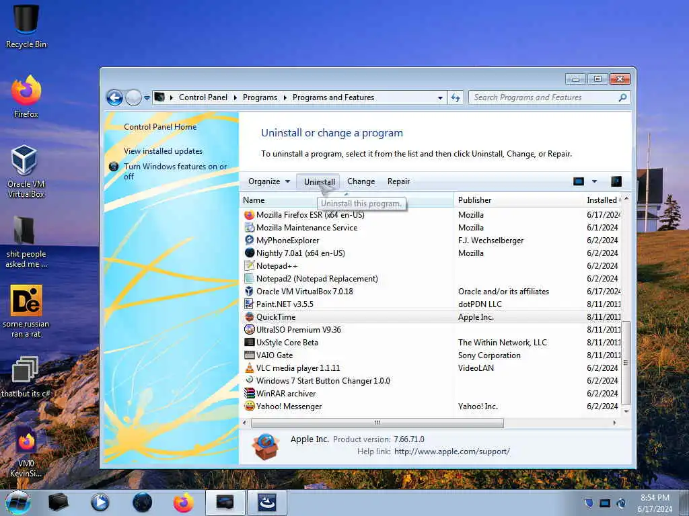The height and width of the screenshot is (516, 689).
Task: Select the 'Sony Corporation' publisher cell
Action: coord(489,355)
